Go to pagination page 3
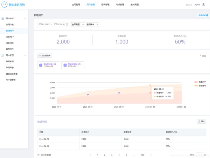This screenshot has width=210, height=158. tap(112, 155)
